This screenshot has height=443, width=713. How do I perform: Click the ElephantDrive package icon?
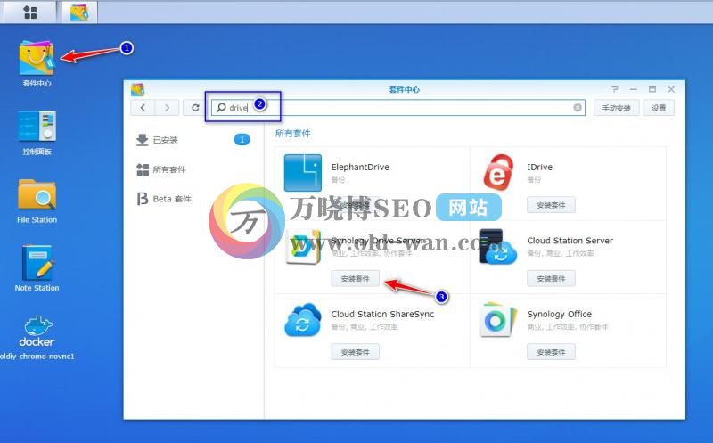[x=302, y=173]
